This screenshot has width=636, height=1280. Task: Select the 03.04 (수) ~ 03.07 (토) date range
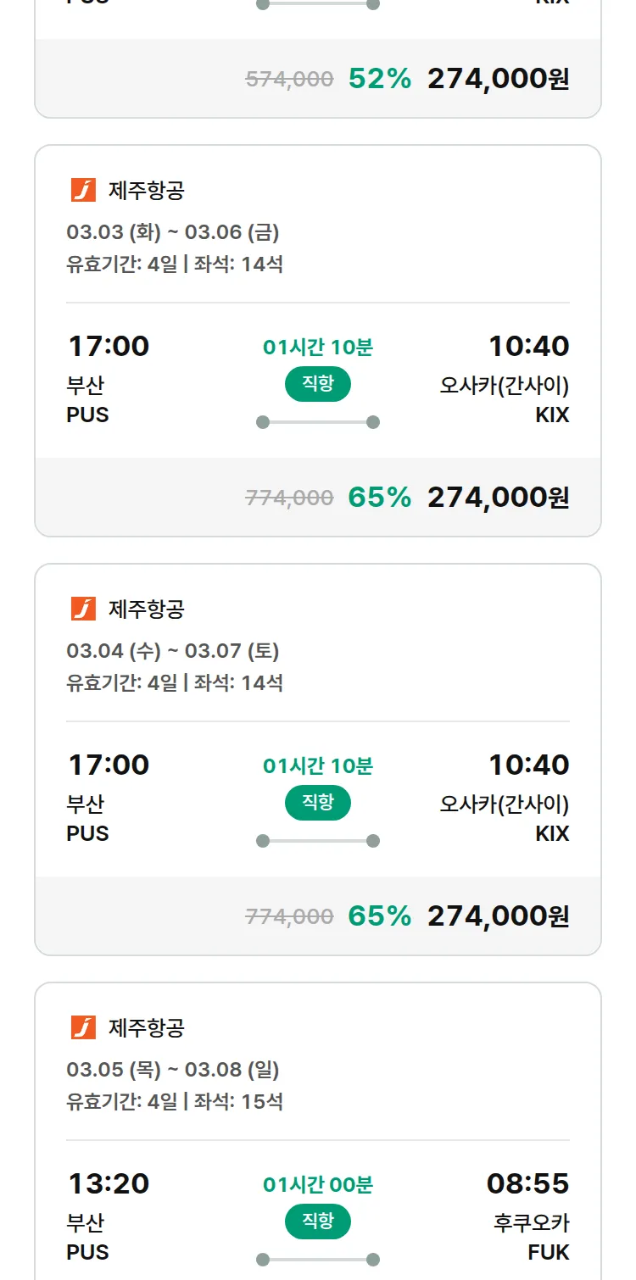[173, 651]
